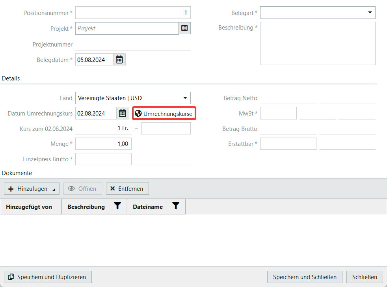Remove document with Entfernen button
Viewport: 387px width, 287px height.
[127, 189]
